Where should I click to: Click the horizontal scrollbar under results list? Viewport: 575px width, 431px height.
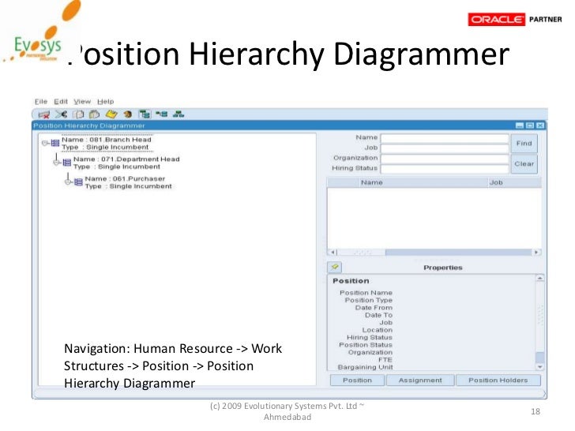point(434,252)
